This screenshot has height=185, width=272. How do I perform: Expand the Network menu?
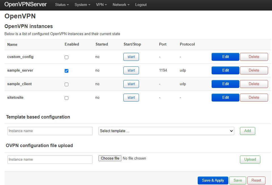121,5
